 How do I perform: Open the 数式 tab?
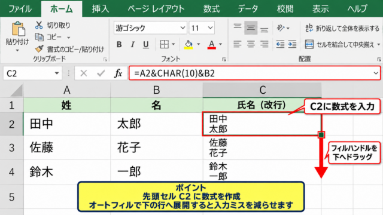211,9
